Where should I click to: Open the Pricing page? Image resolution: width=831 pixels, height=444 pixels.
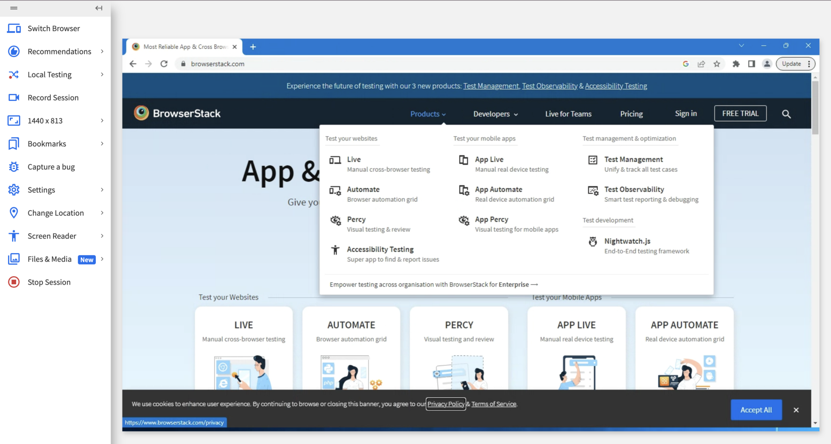[x=631, y=114]
